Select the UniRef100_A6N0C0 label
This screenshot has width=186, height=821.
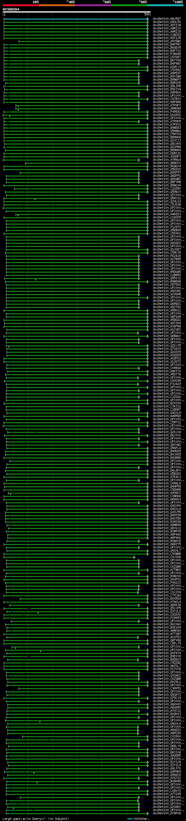(x=167, y=163)
